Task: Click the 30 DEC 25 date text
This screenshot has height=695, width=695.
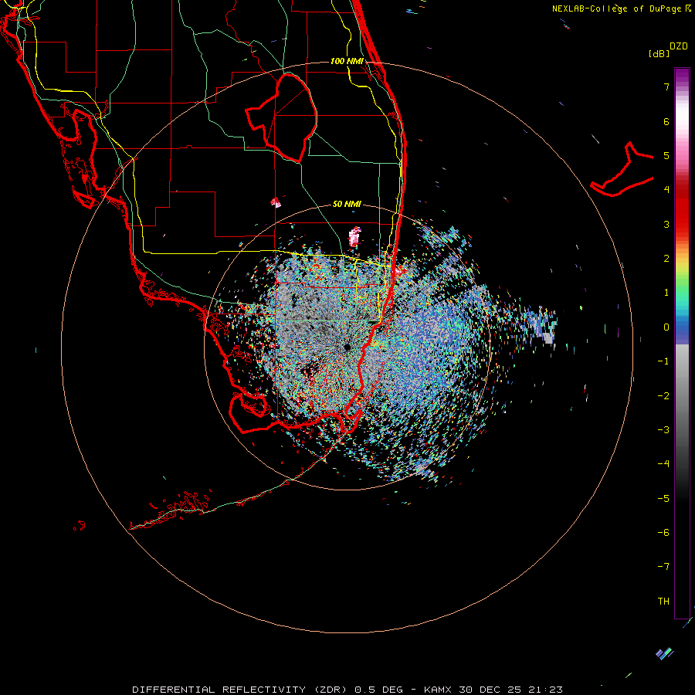Action: point(491,690)
